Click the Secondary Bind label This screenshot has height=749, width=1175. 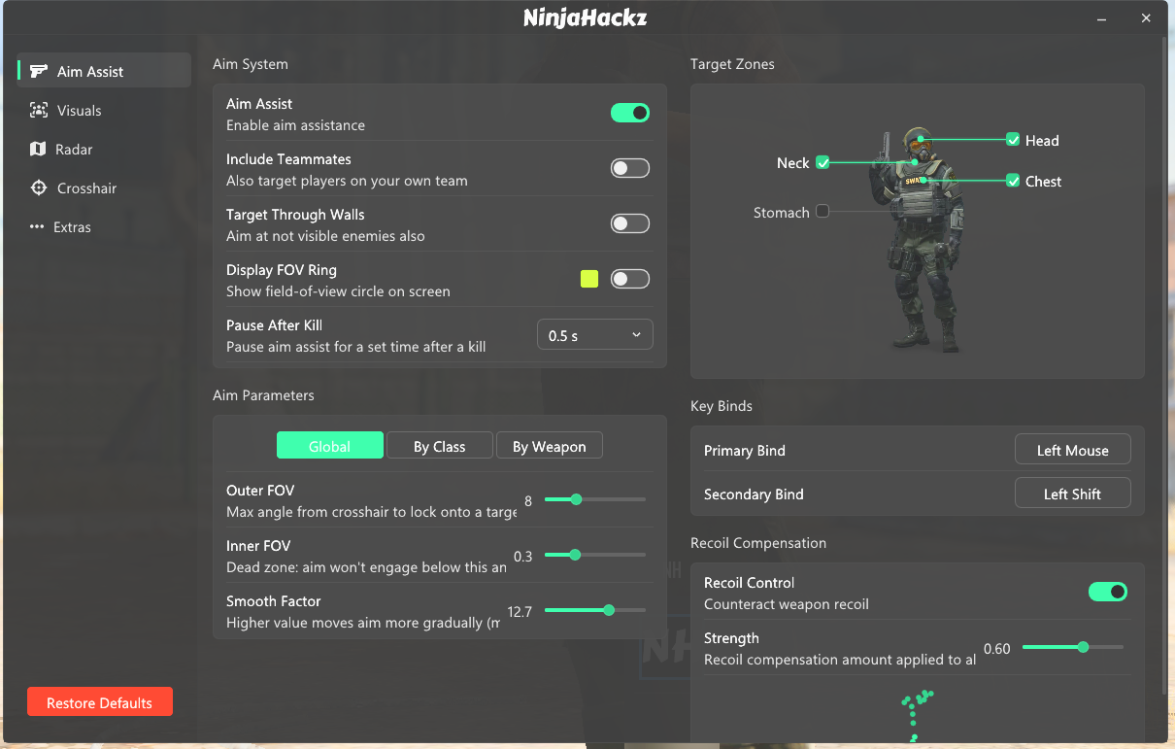click(x=754, y=494)
